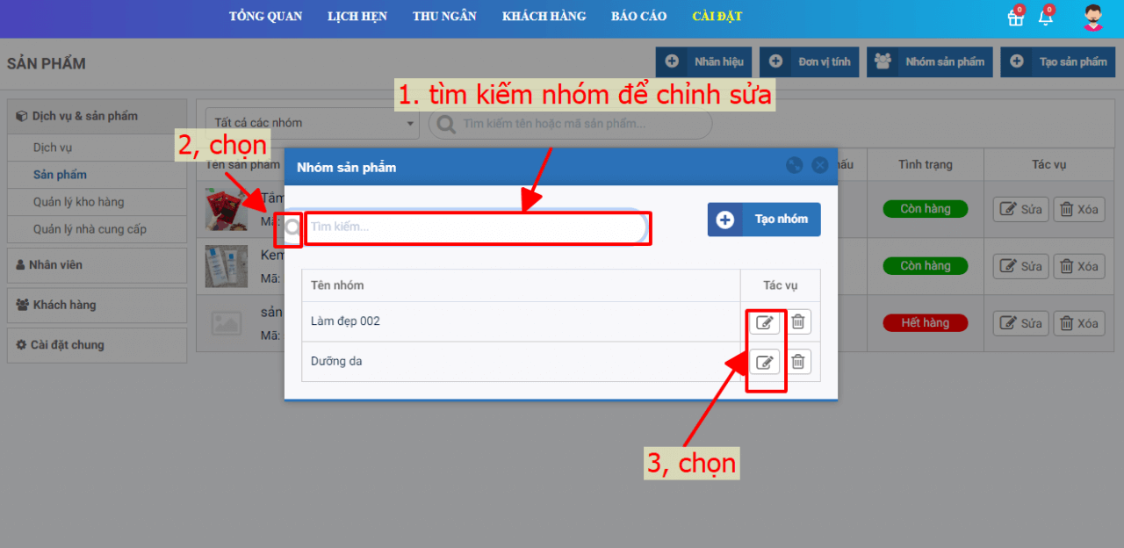Go to the Báo cáo menu
1124x548 pixels.
point(638,17)
